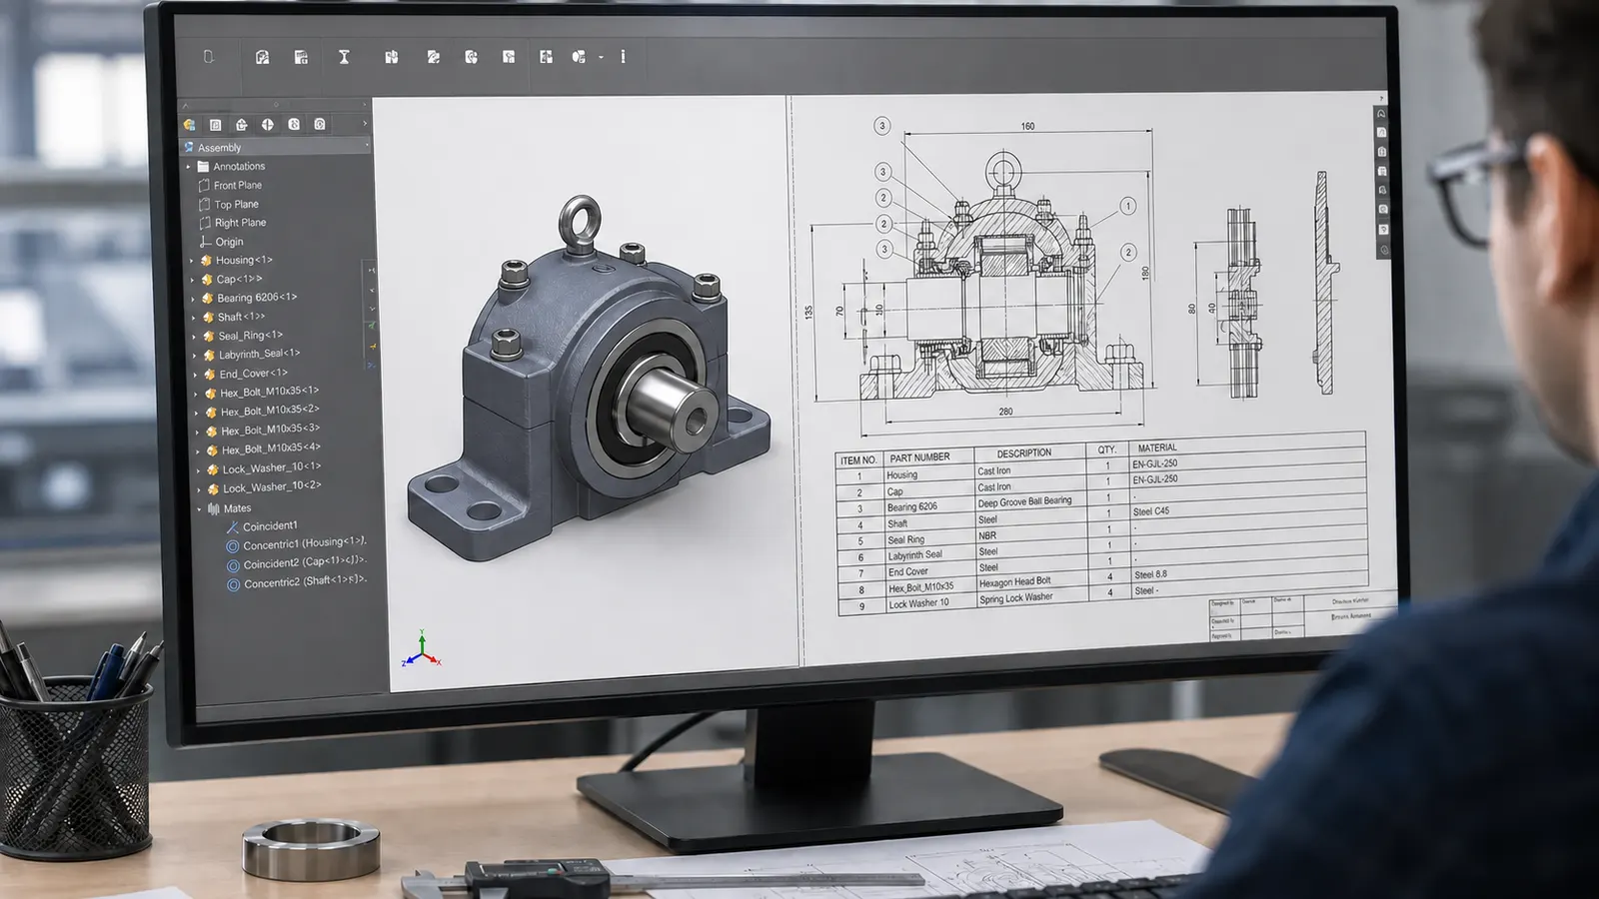Click the chevron at the end of the panel tab row
Viewport: 1599px width, 899px height.
tap(365, 124)
